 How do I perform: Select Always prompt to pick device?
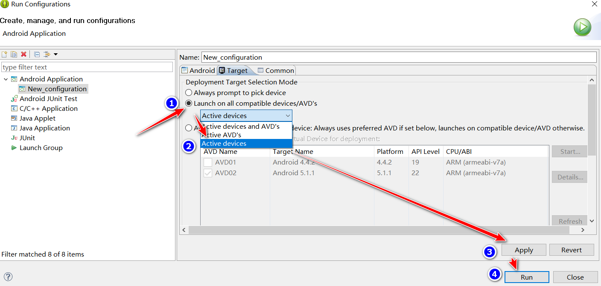pos(188,93)
